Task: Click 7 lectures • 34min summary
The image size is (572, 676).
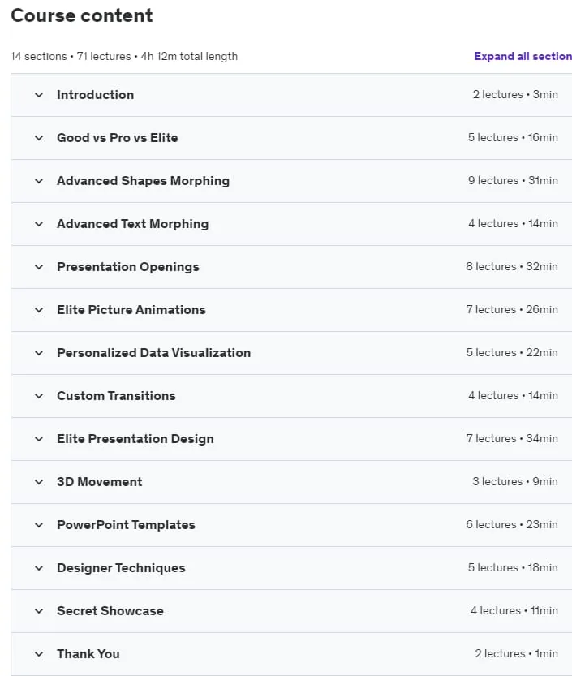Action: 512,438
